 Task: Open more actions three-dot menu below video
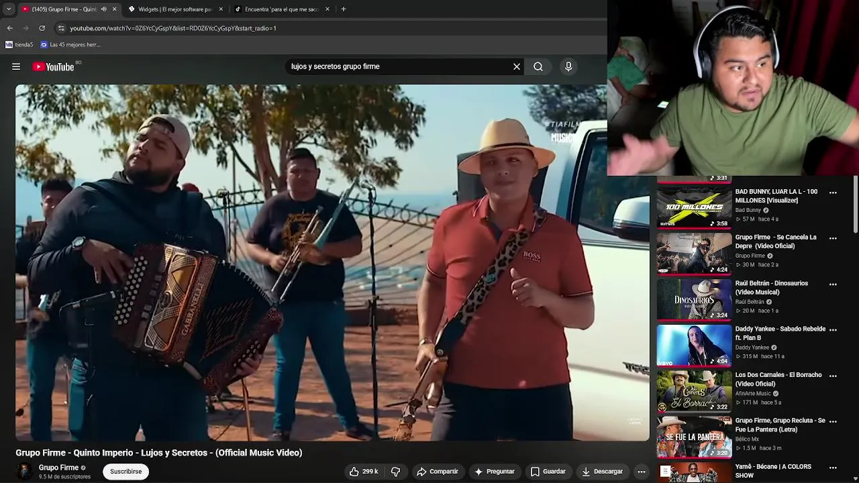[x=642, y=472]
